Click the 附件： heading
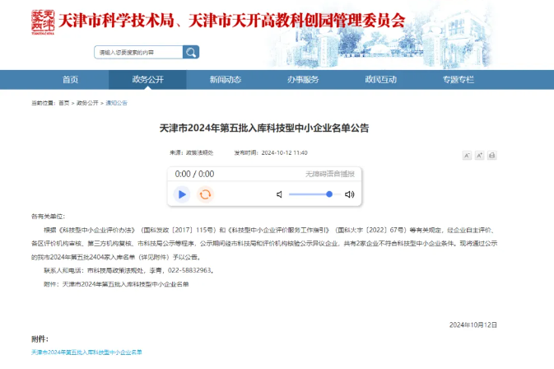 click(40, 339)
